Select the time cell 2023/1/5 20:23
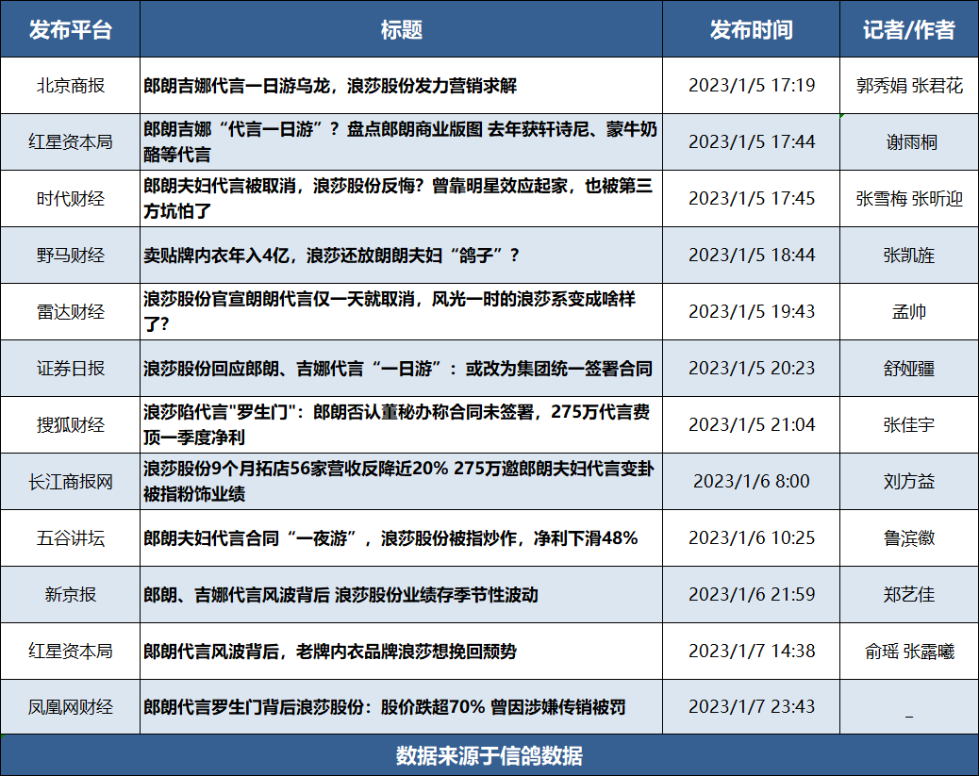 (751, 369)
